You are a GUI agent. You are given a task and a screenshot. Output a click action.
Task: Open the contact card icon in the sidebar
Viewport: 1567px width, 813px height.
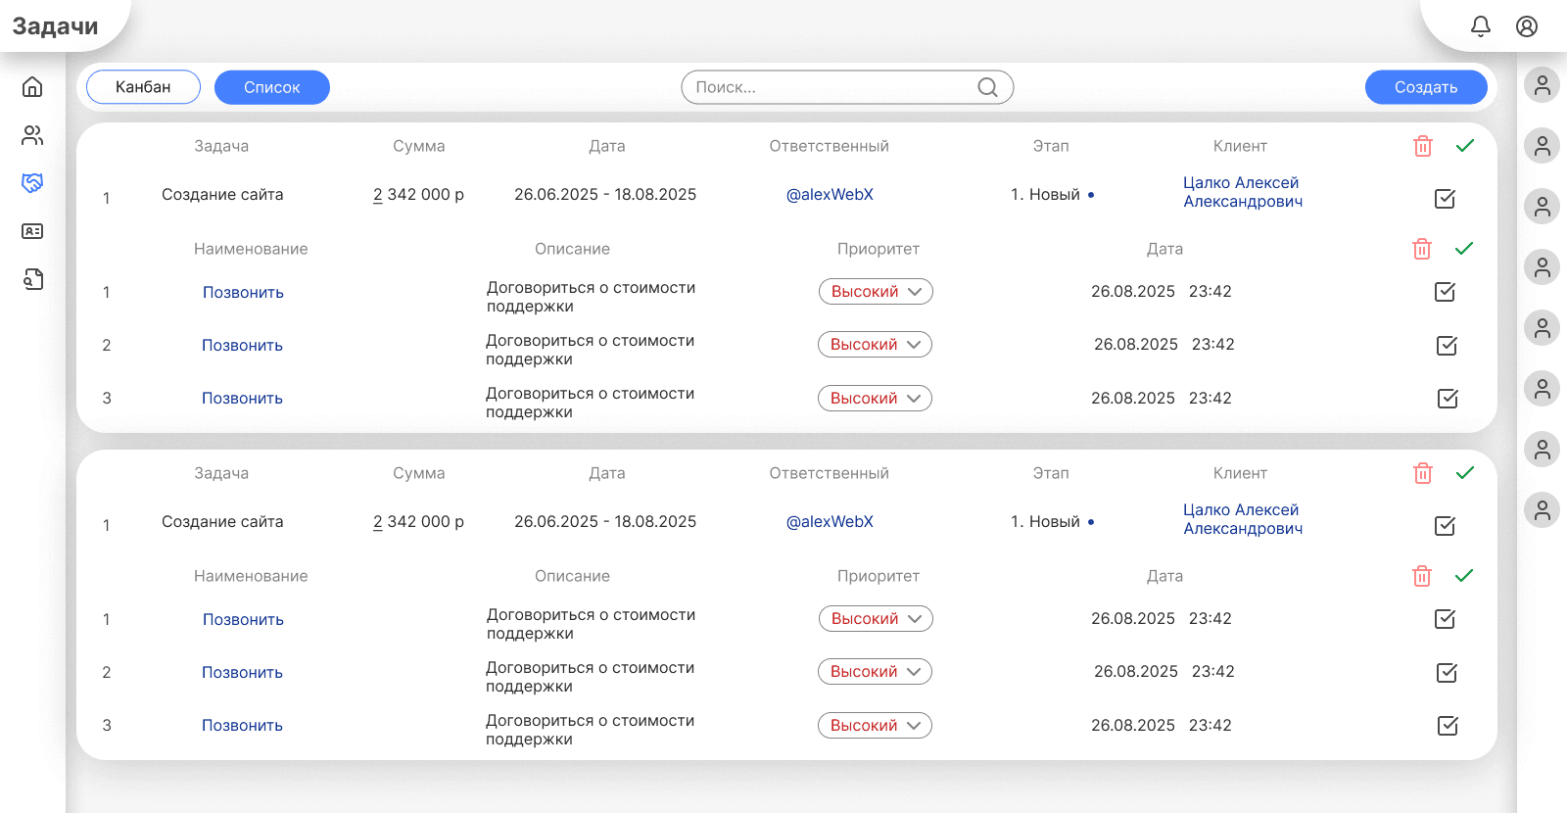[x=32, y=231]
